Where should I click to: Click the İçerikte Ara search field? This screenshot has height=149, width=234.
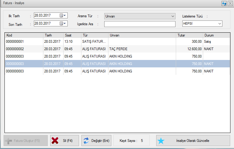pos(140,24)
